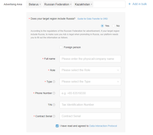Viewport: 153px width, 135px height.
Task: Click the Full name input field
Action: point(90,59)
